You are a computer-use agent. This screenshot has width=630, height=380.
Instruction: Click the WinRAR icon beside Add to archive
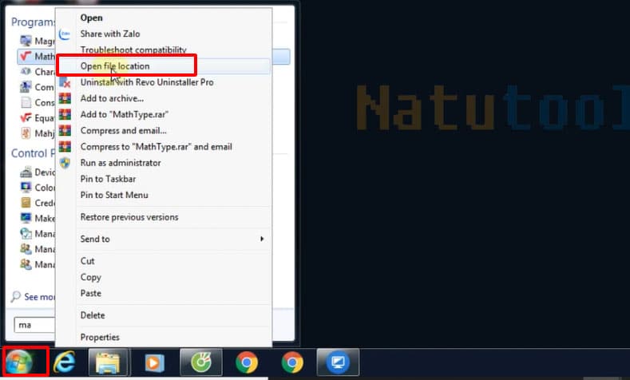point(65,98)
